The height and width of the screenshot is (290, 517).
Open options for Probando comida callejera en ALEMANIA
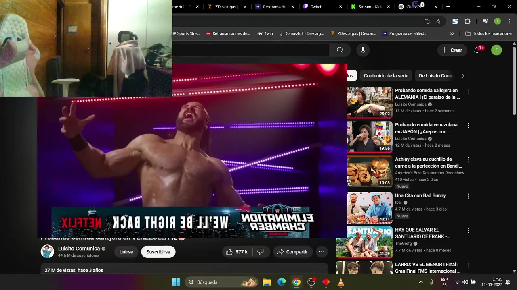coord(469,91)
